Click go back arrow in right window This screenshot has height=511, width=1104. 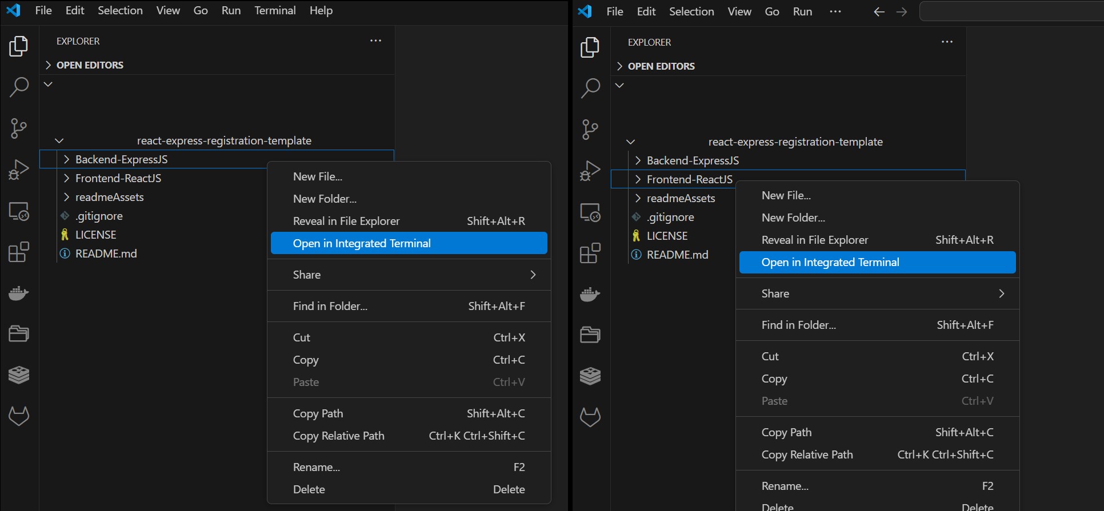pyautogui.click(x=879, y=12)
